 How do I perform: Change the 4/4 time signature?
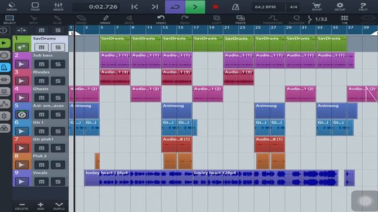293,7
